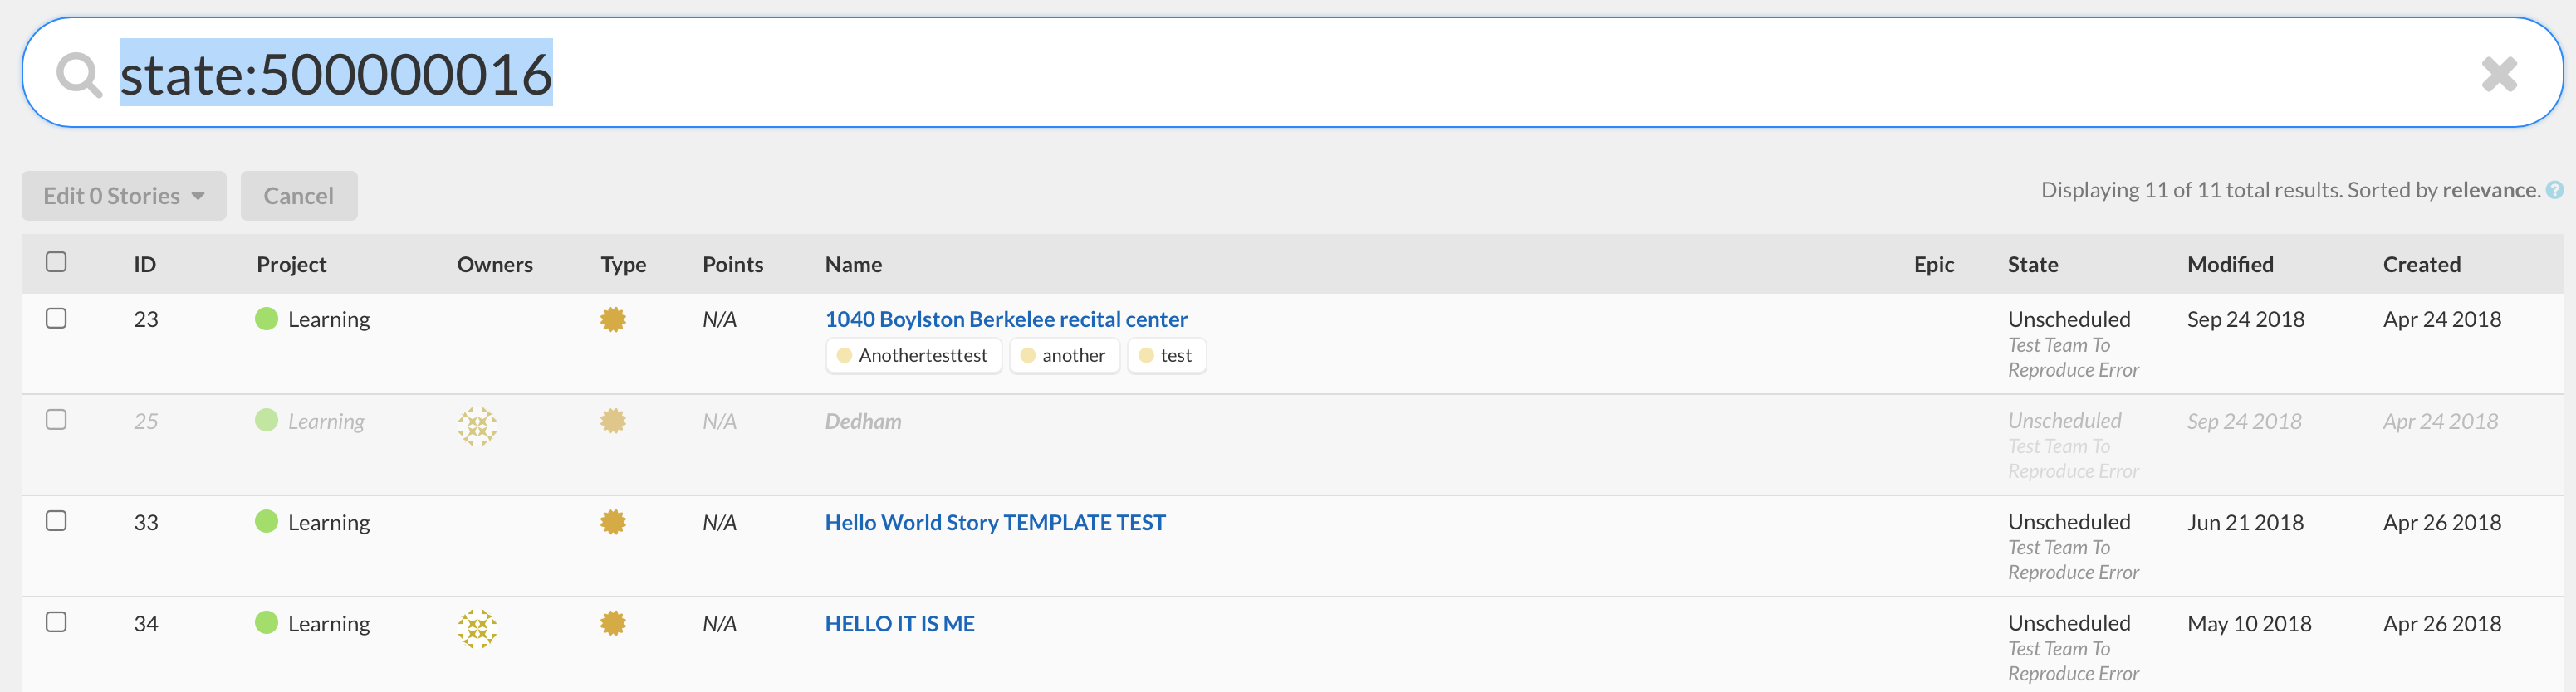Check the box for story 23

click(56, 319)
